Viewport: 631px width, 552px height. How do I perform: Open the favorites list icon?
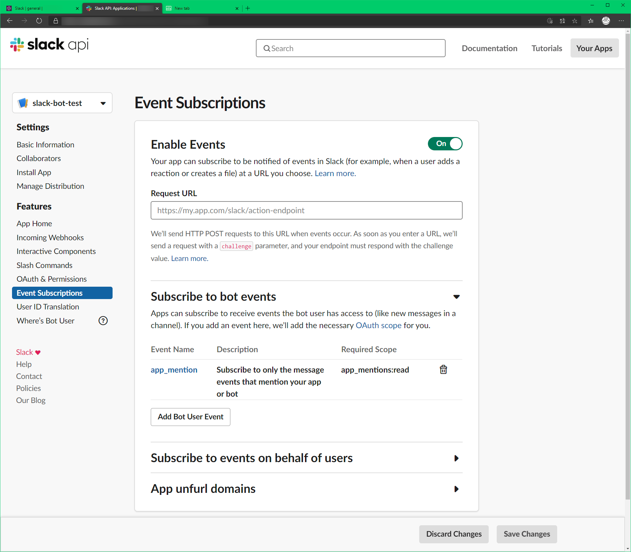(x=591, y=21)
